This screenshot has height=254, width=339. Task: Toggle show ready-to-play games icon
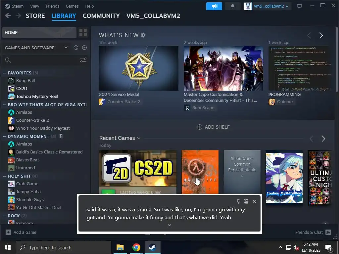84,48
